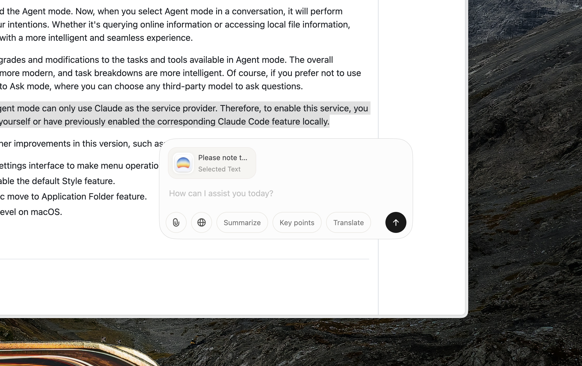582x366 pixels.
Task: Click first paragraph about selecting Agent mode
Action: [171, 11]
